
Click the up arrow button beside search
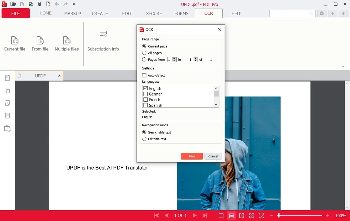coord(332,13)
